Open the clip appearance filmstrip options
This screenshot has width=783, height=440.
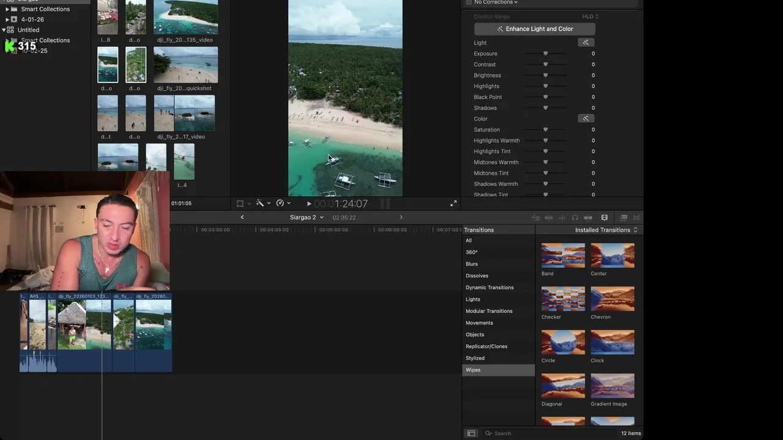[604, 218]
